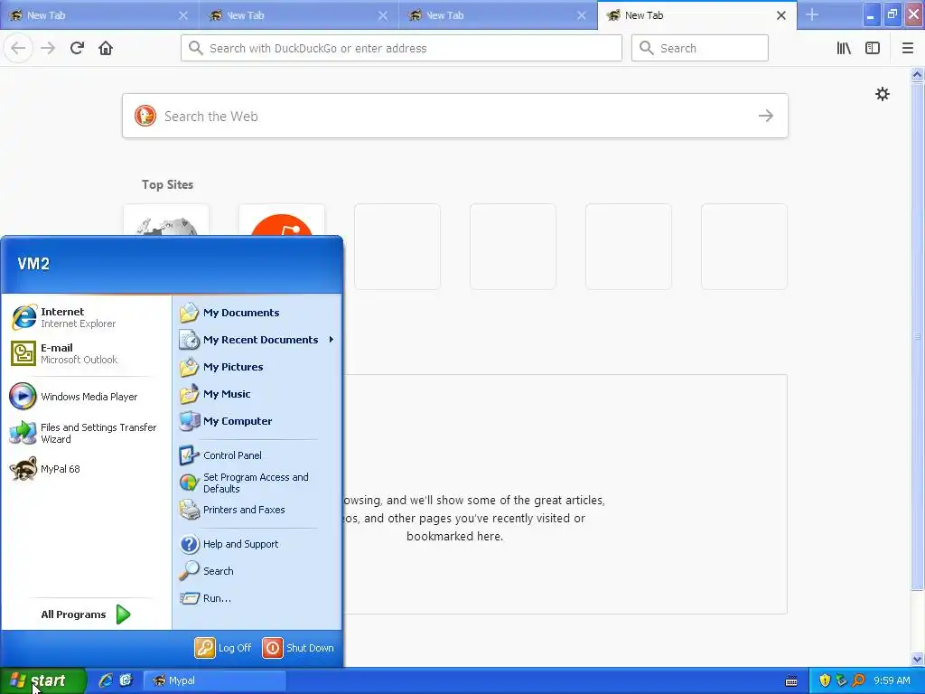The image size is (925, 694).
Task: Click the network connection tray icon
Action: tap(841, 680)
